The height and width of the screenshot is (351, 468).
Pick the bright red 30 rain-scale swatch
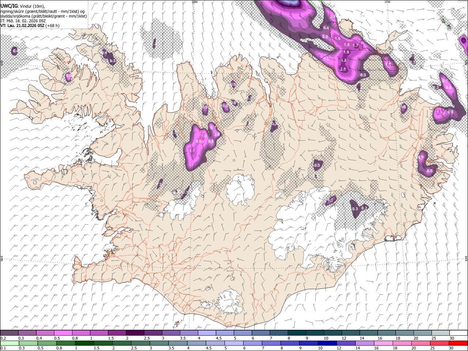458,343
